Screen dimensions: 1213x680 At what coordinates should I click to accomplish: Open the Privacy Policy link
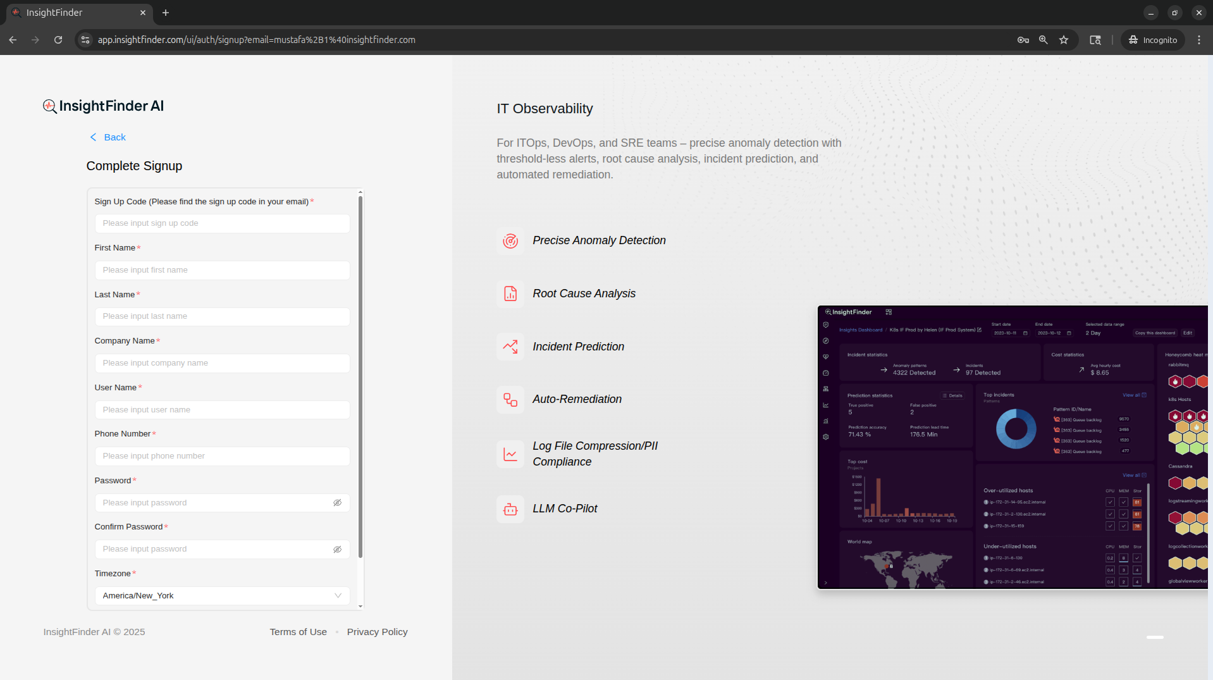click(377, 632)
